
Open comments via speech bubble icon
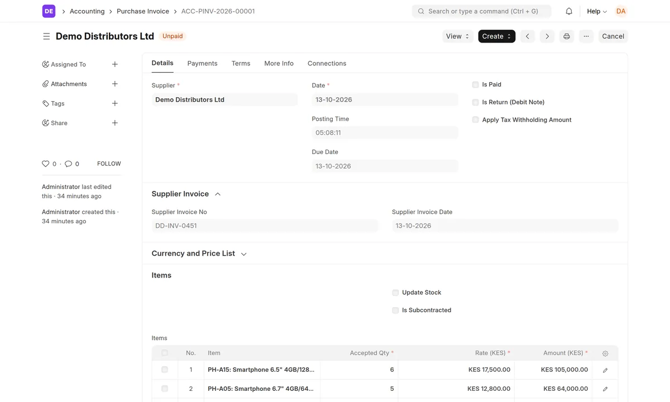68,164
